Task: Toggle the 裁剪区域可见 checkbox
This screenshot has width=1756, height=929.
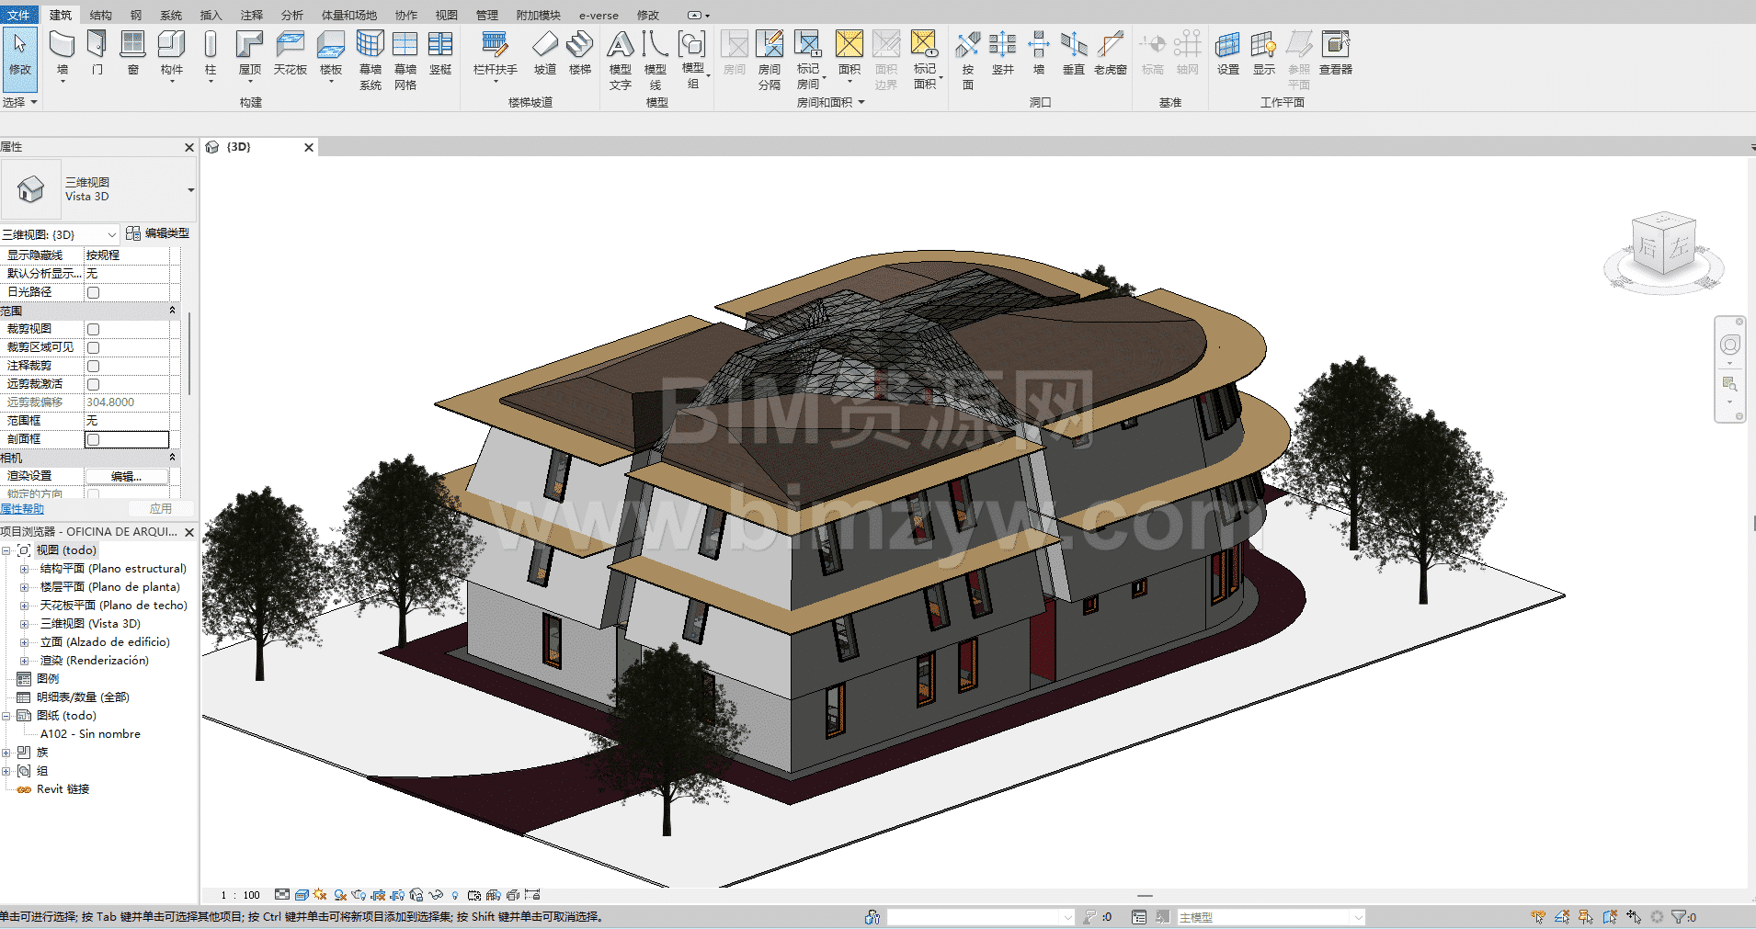Action: click(93, 347)
